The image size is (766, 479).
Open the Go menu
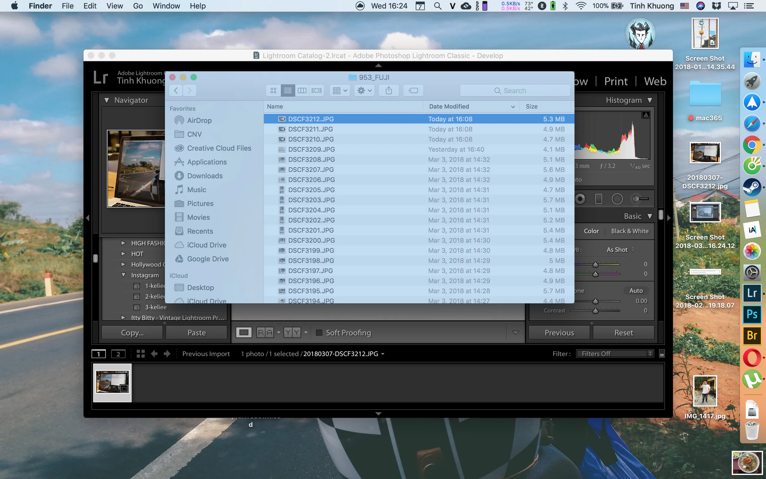coord(138,6)
